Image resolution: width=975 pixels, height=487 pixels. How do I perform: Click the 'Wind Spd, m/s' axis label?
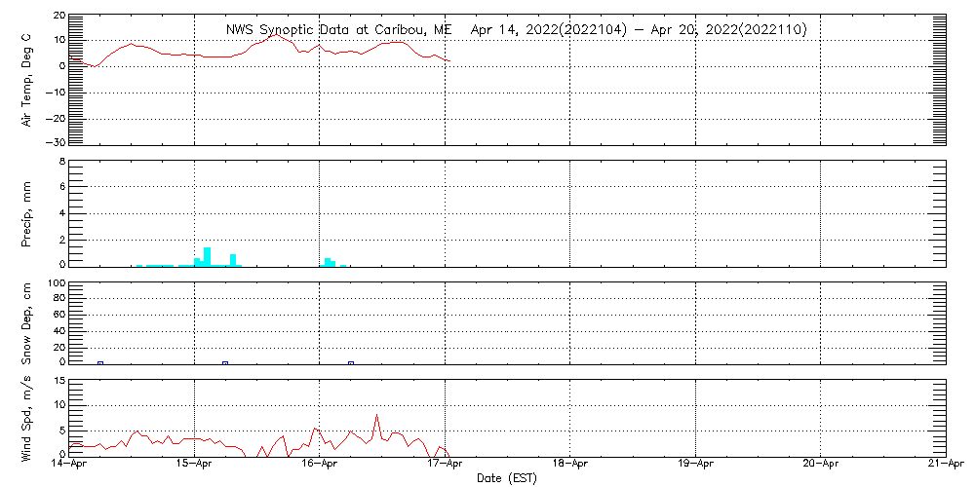point(26,417)
